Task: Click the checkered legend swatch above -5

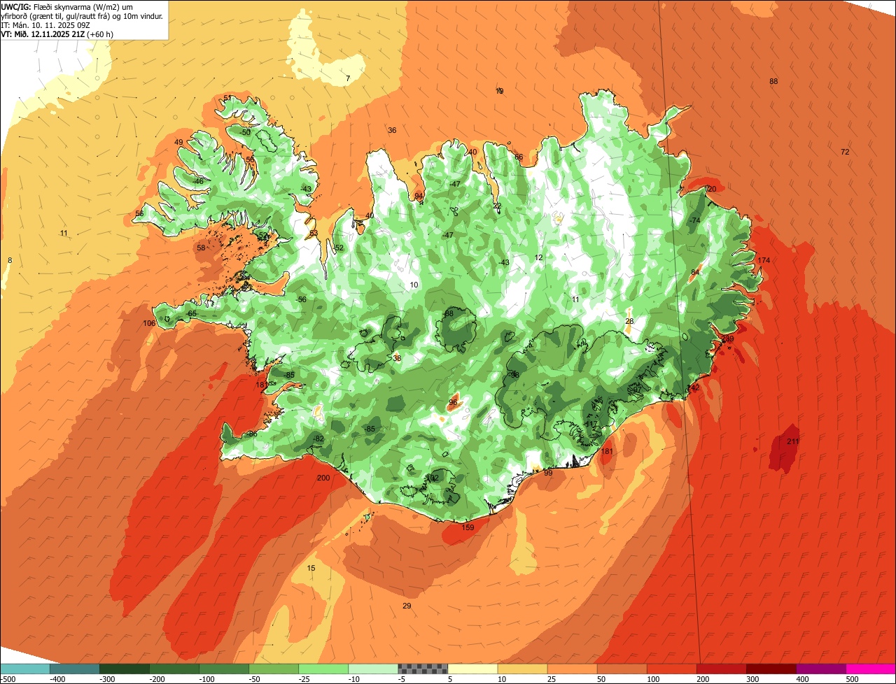Action: coord(422,669)
